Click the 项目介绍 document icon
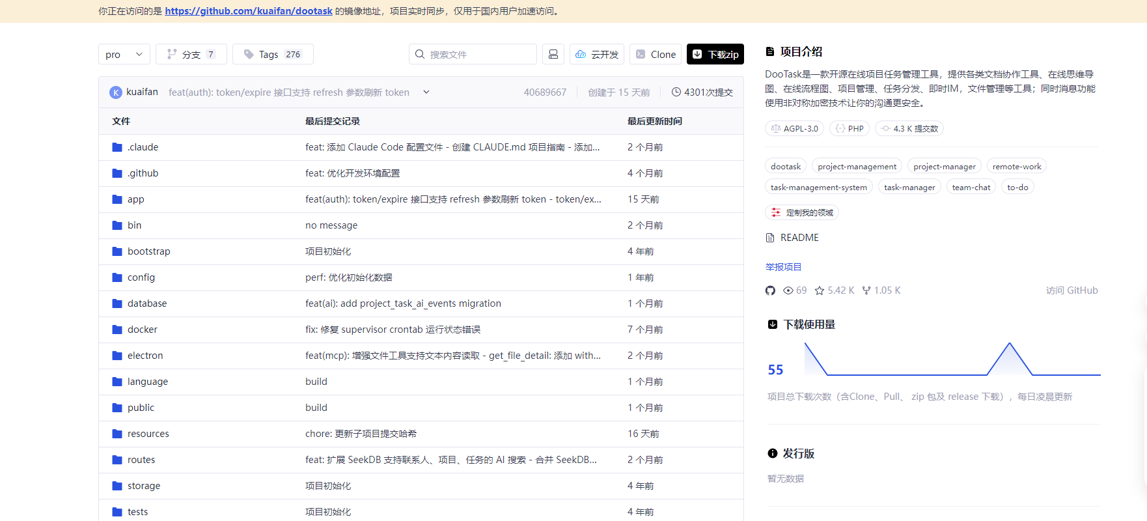The width and height of the screenshot is (1147, 521). (770, 51)
